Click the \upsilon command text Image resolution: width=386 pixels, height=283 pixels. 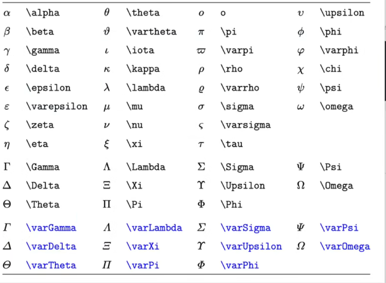click(x=342, y=13)
